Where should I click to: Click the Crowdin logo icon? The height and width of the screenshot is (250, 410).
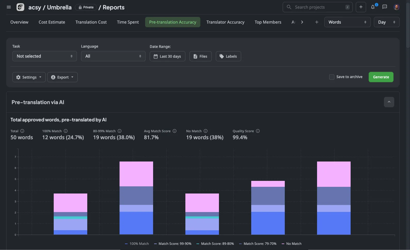(x=20, y=7)
